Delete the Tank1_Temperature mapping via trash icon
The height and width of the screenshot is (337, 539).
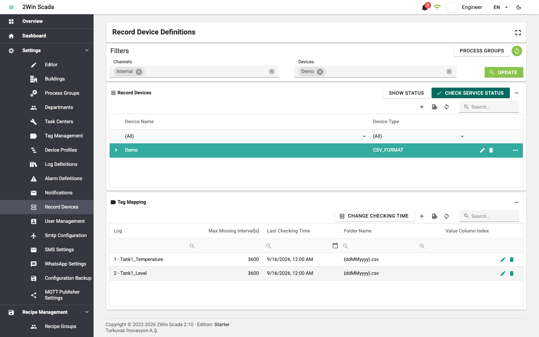512,259
